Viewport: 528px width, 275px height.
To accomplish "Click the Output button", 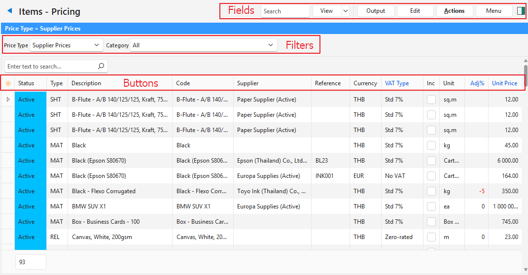I will pyautogui.click(x=376, y=11).
